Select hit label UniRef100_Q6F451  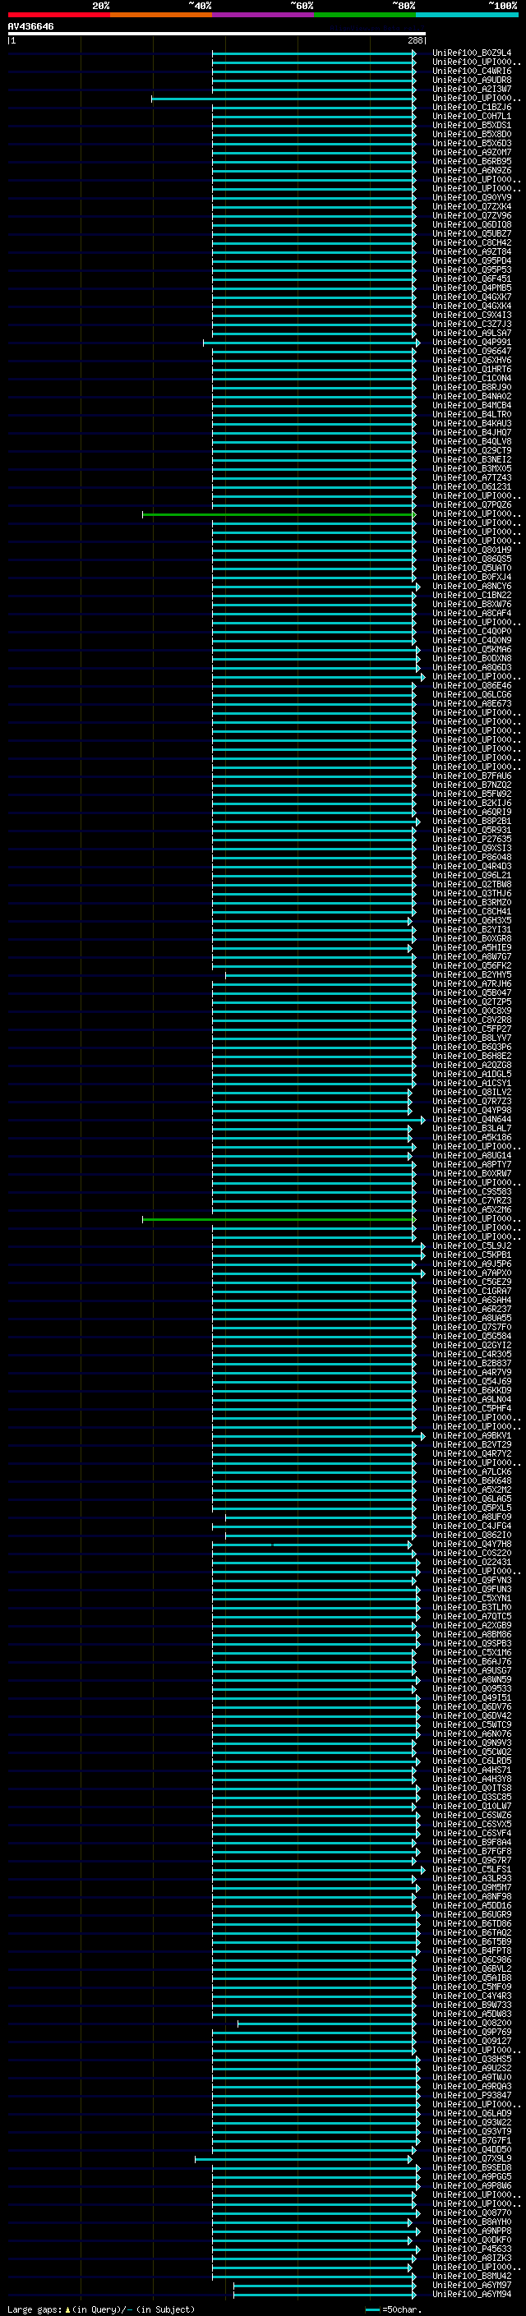(x=472, y=279)
